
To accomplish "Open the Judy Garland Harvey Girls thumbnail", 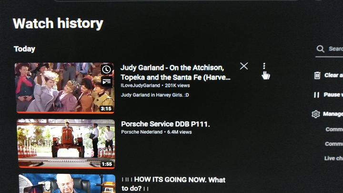I will [65, 88].
